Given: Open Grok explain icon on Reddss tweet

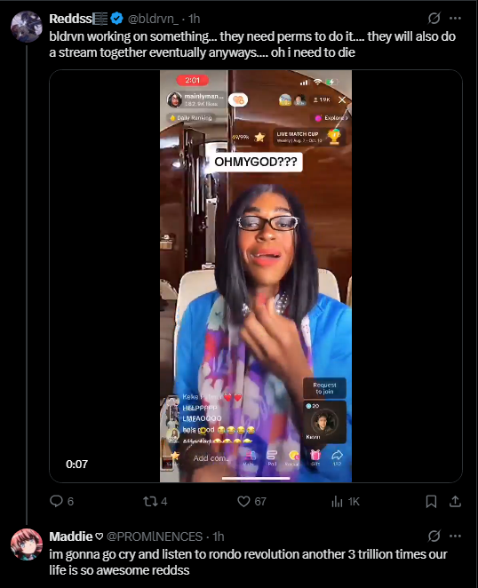Looking at the screenshot, I should pos(434,18).
